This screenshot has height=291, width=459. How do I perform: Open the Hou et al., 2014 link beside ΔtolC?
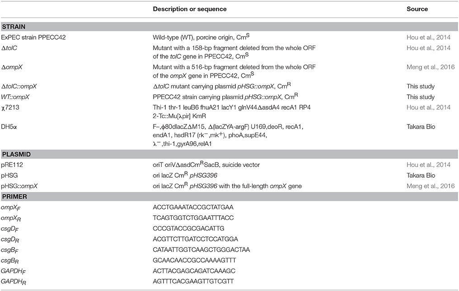click(428, 48)
